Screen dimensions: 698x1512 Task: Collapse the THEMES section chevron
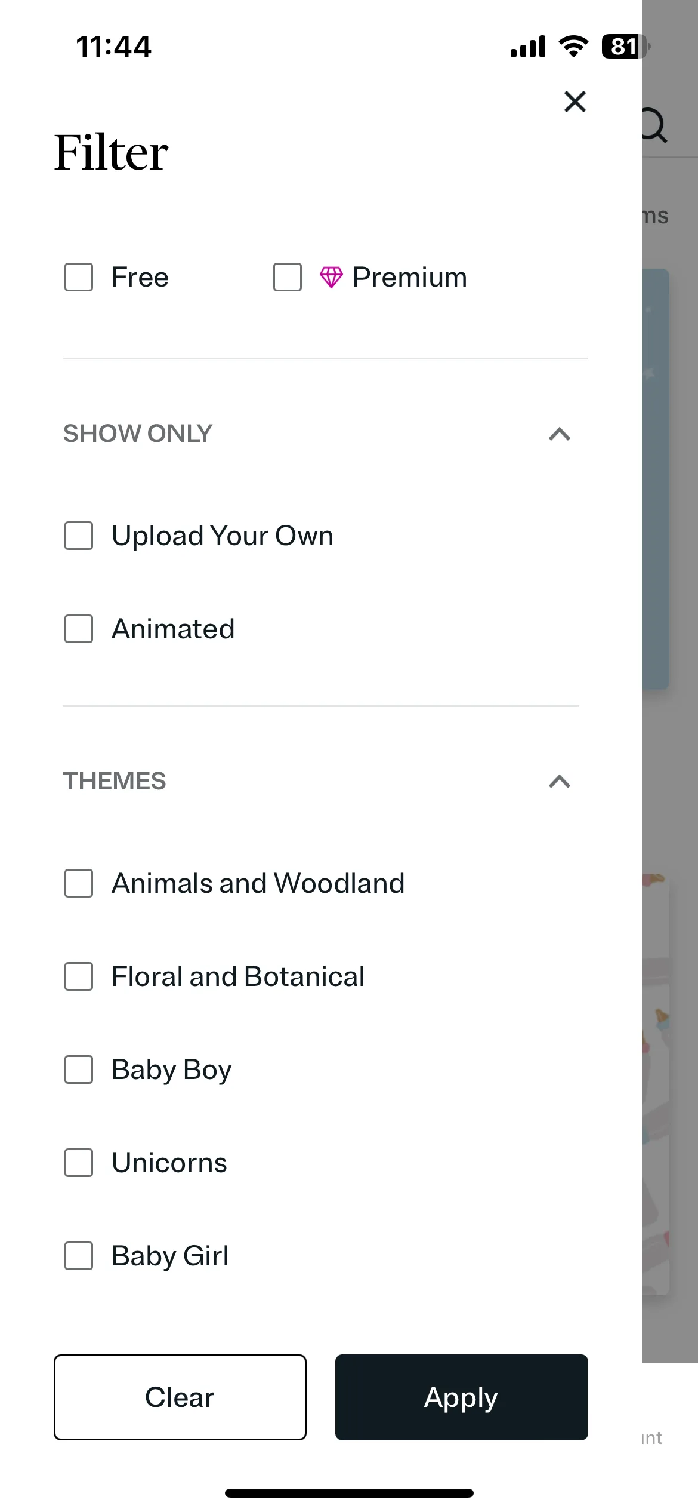pyautogui.click(x=560, y=782)
